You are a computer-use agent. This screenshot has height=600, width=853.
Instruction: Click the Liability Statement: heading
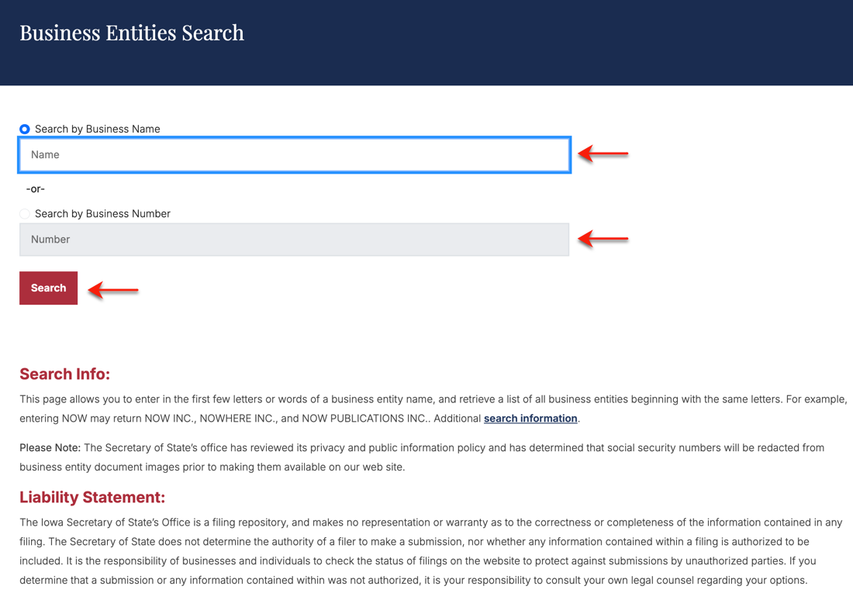(92, 497)
